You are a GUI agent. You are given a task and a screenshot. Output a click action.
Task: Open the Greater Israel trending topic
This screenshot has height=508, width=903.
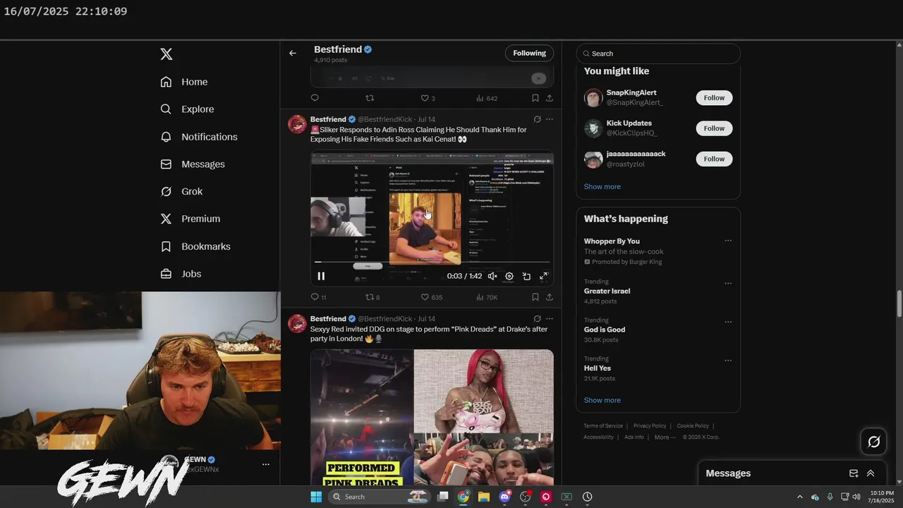pyautogui.click(x=607, y=291)
